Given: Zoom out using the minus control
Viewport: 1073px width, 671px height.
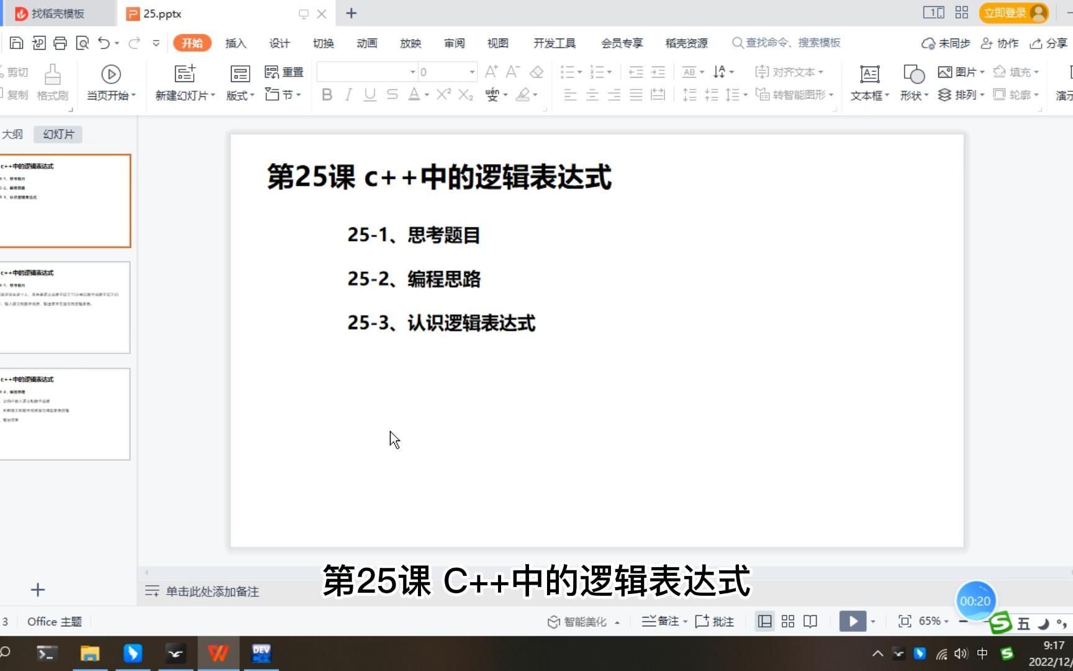Looking at the screenshot, I should point(964,621).
